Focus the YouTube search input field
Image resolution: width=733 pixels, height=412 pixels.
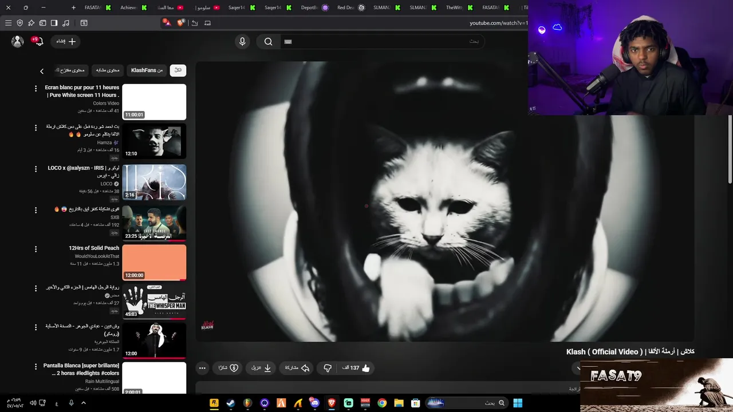[381, 41]
